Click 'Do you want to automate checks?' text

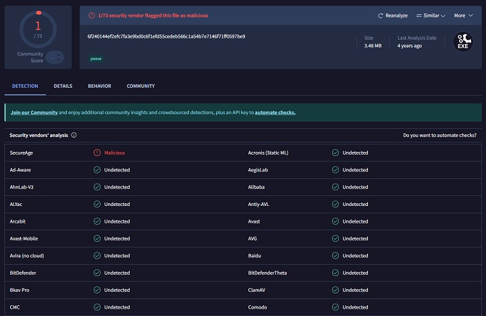coord(439,135)
